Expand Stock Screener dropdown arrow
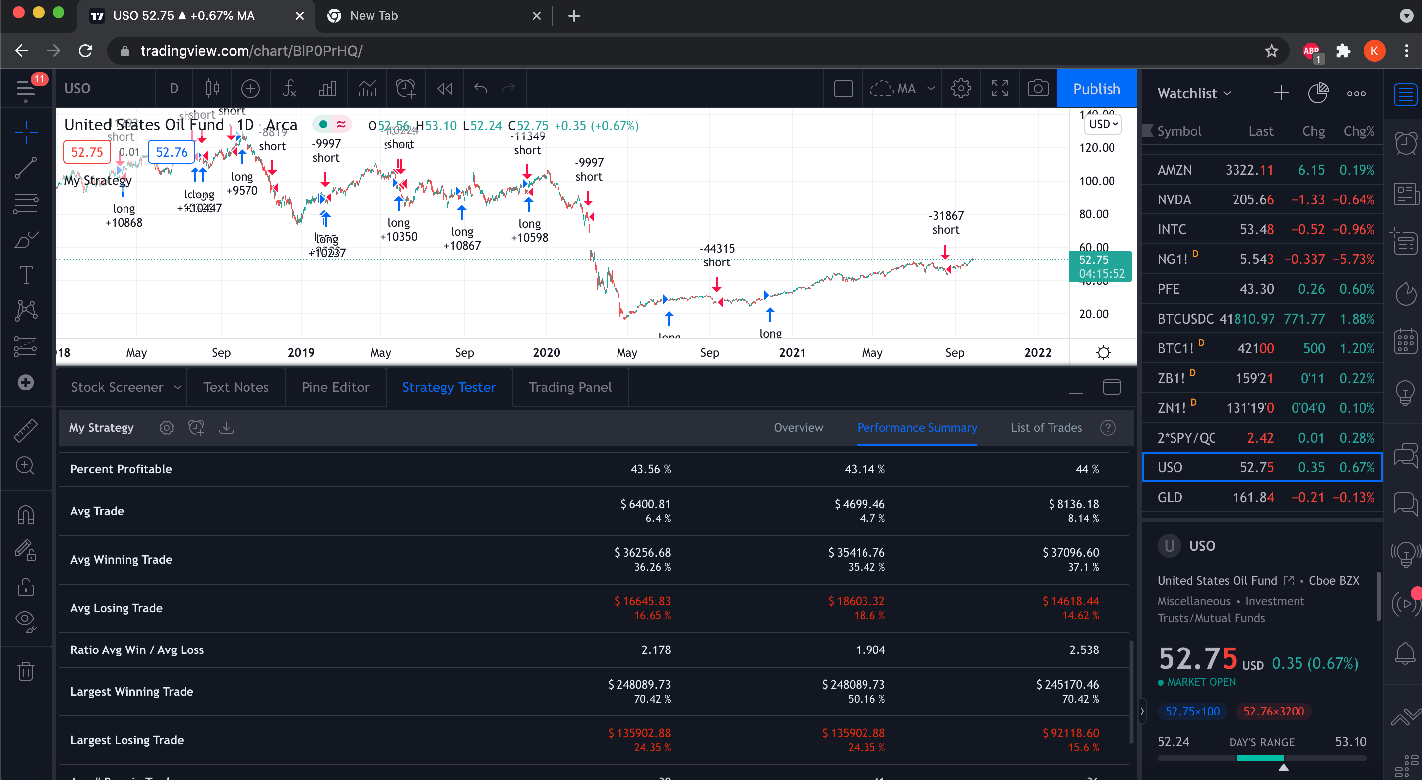Viewport: 1422px width, 780px height. tap(177, 387)
